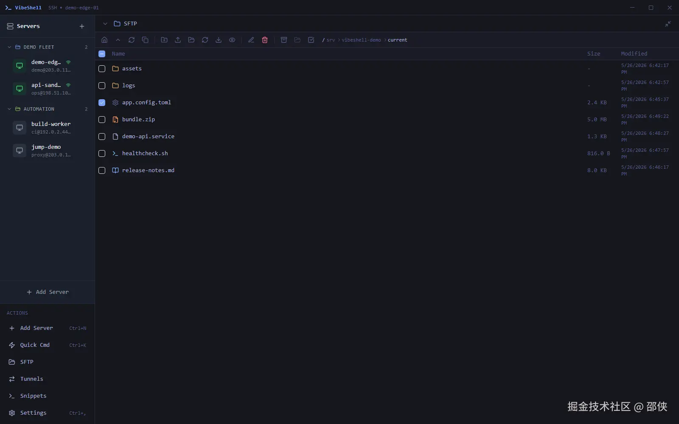Click the plus icon beside Servers
Image resolution: width=679 pixels, height=424 pixels.
(x=82, y=26)
